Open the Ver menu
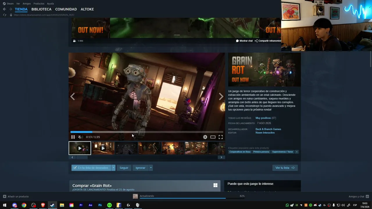The image size is (372, 209). tap(18, 3)
